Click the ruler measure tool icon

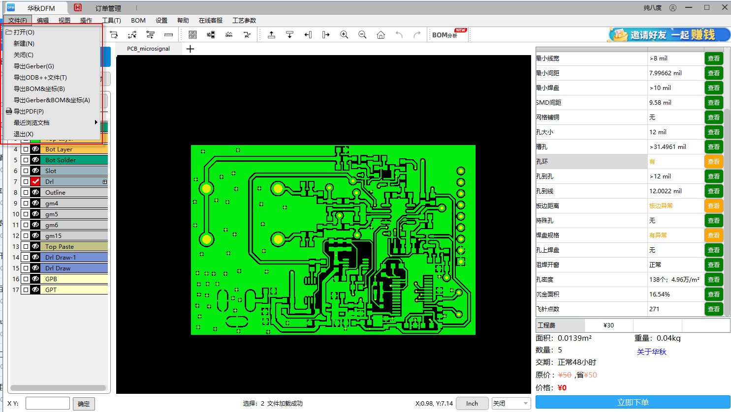tap(168, 34)
